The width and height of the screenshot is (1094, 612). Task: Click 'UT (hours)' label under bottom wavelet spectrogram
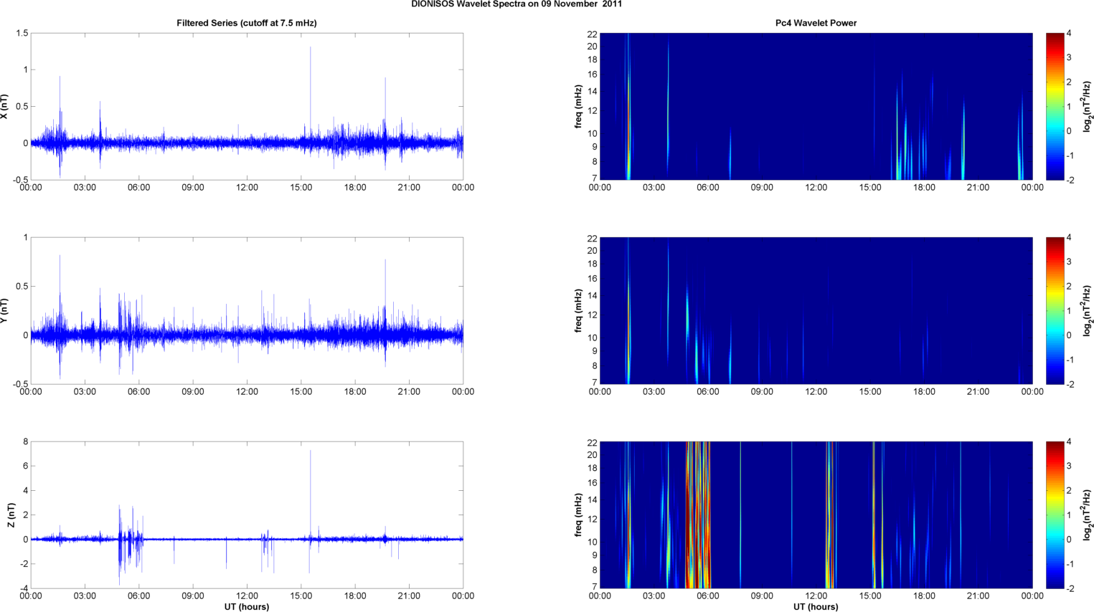(x=816, y=606)
